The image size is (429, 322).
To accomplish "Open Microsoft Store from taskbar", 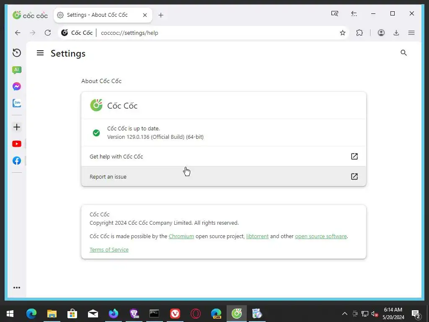I will [72, 314].
